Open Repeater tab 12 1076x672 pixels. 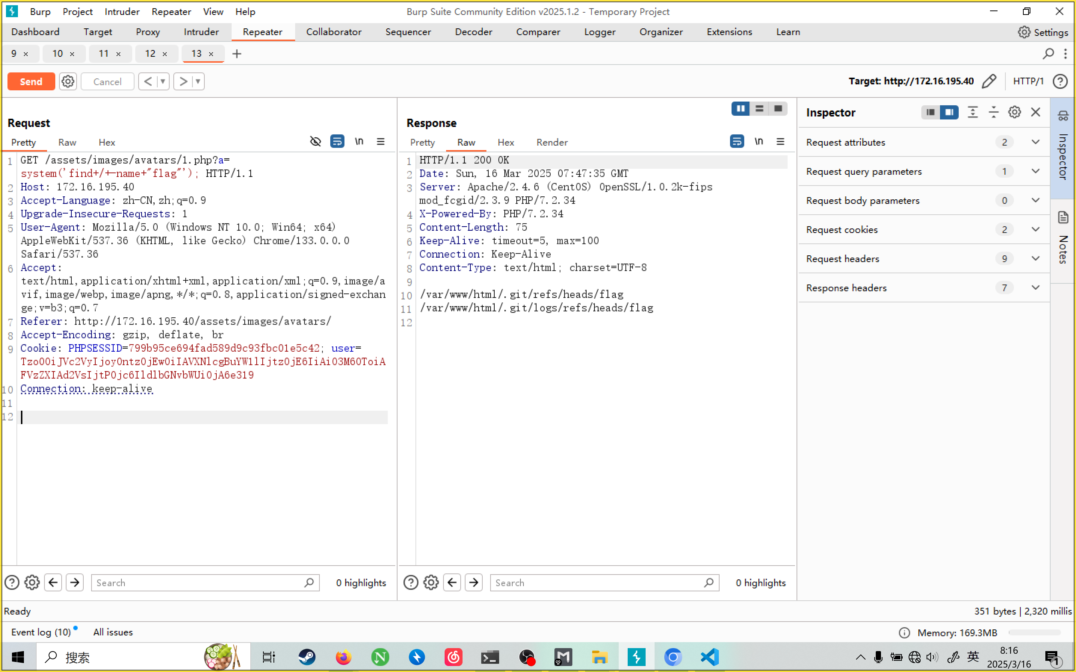click(x=150, y=54)
